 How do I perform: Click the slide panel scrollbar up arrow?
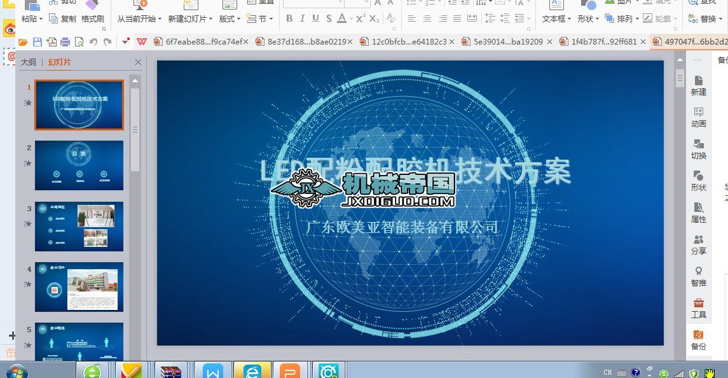(x=135, y=80)
